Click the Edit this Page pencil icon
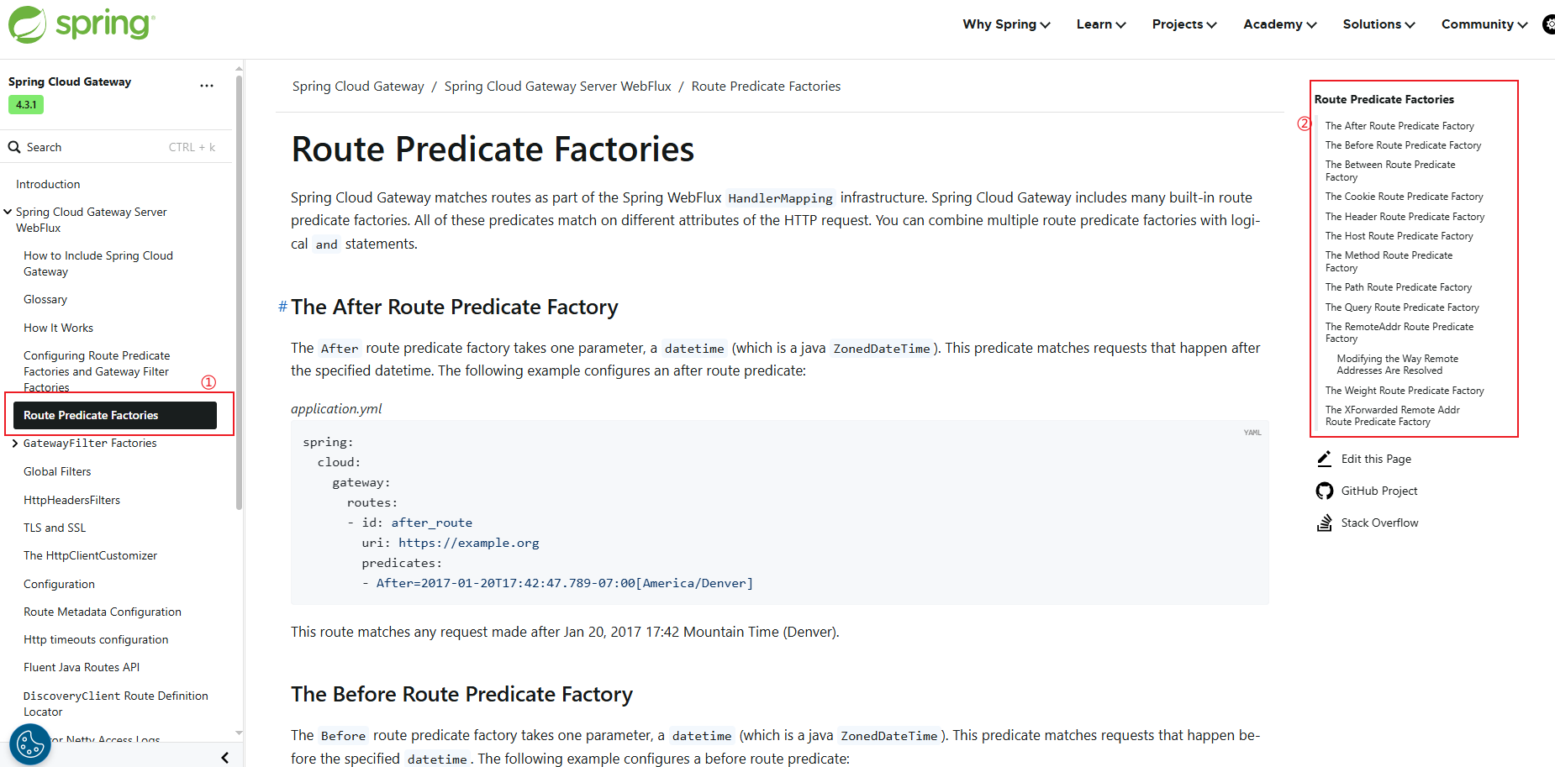This screenshot has height=767, width=1555. 1325,459
